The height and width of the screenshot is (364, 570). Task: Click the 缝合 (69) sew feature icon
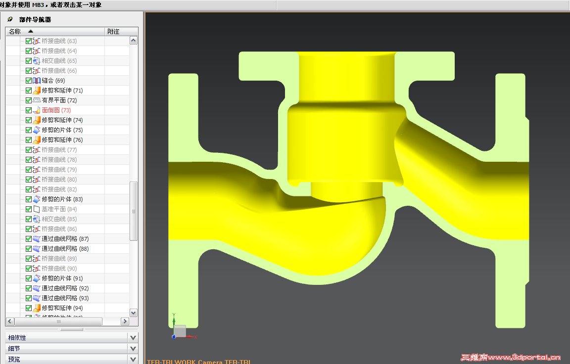click(x=37, y=81)
